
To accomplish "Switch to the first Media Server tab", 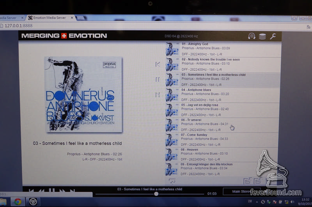I will [11, 18].
